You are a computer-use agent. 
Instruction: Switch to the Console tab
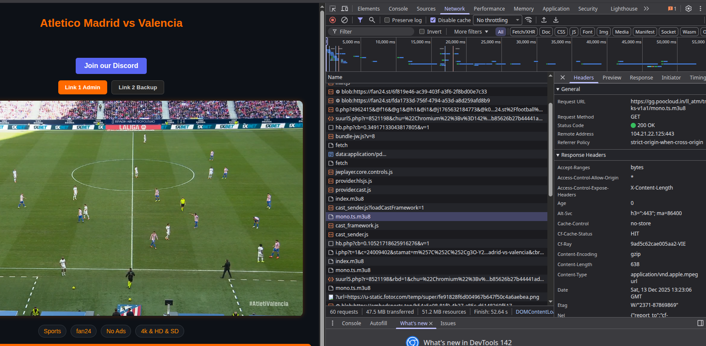click(398, 9)
